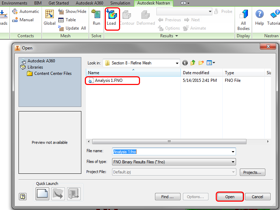
Task: Expand the Look in folder dropdown
Action: point(177,63)
